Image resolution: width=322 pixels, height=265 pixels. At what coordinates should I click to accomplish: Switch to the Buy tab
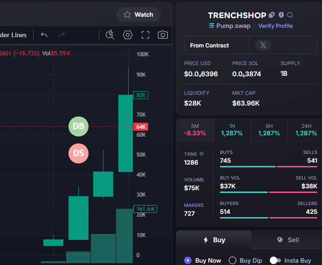coord(214,240)
